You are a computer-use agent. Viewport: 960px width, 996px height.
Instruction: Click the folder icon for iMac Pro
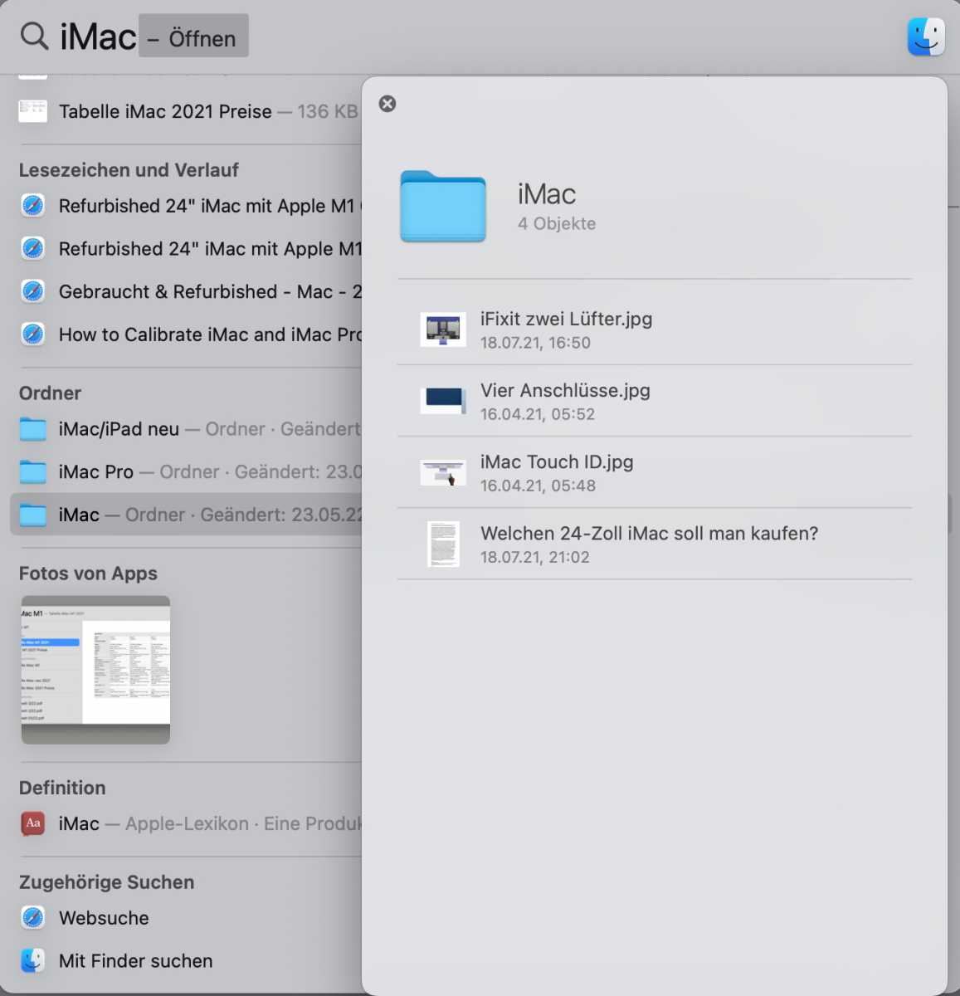tap(33, 472)
